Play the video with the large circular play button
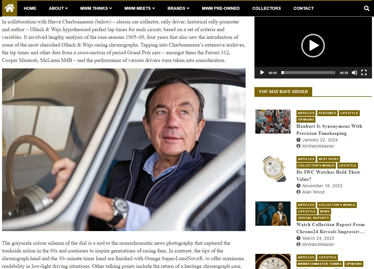Screen dimensions: 374x269 313,46
